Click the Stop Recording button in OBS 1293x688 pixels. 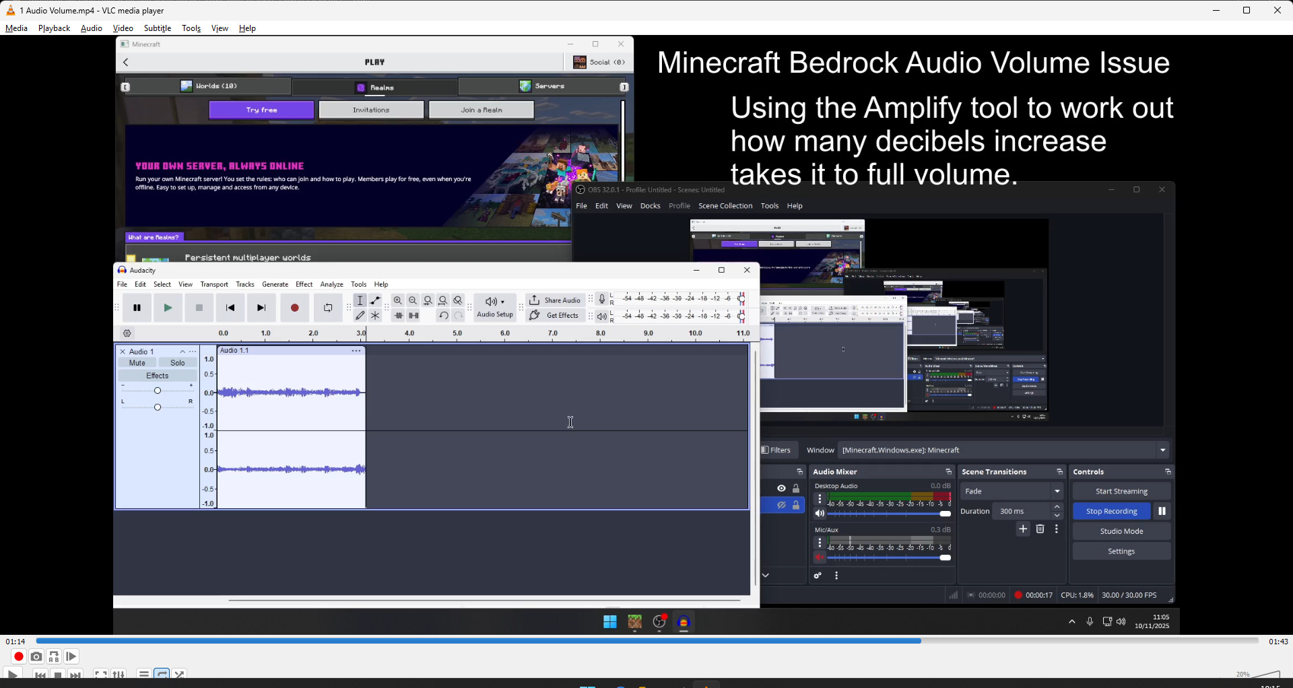point(1111,511)
